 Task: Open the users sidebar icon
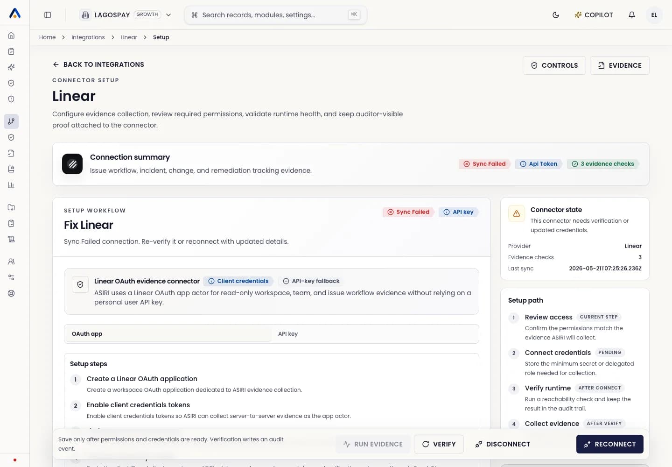click(11, 262)
